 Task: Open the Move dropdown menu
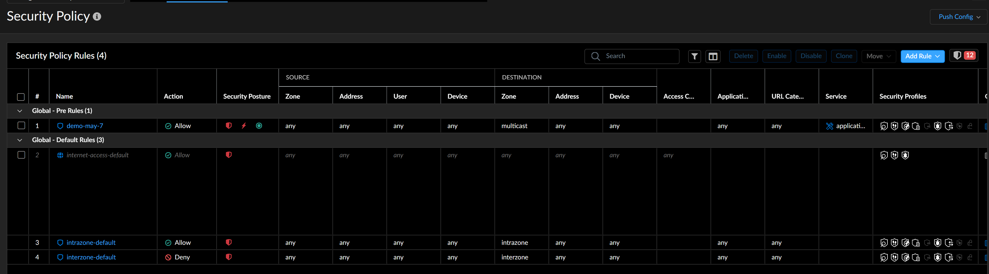(879, 56)
